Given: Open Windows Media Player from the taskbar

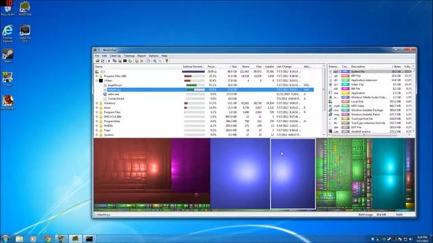Looking at the screenshot, I should [33, 238].
